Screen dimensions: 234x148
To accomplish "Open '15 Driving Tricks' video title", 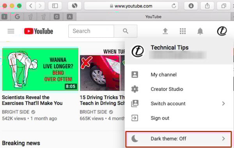I will (x=102, y=100).
